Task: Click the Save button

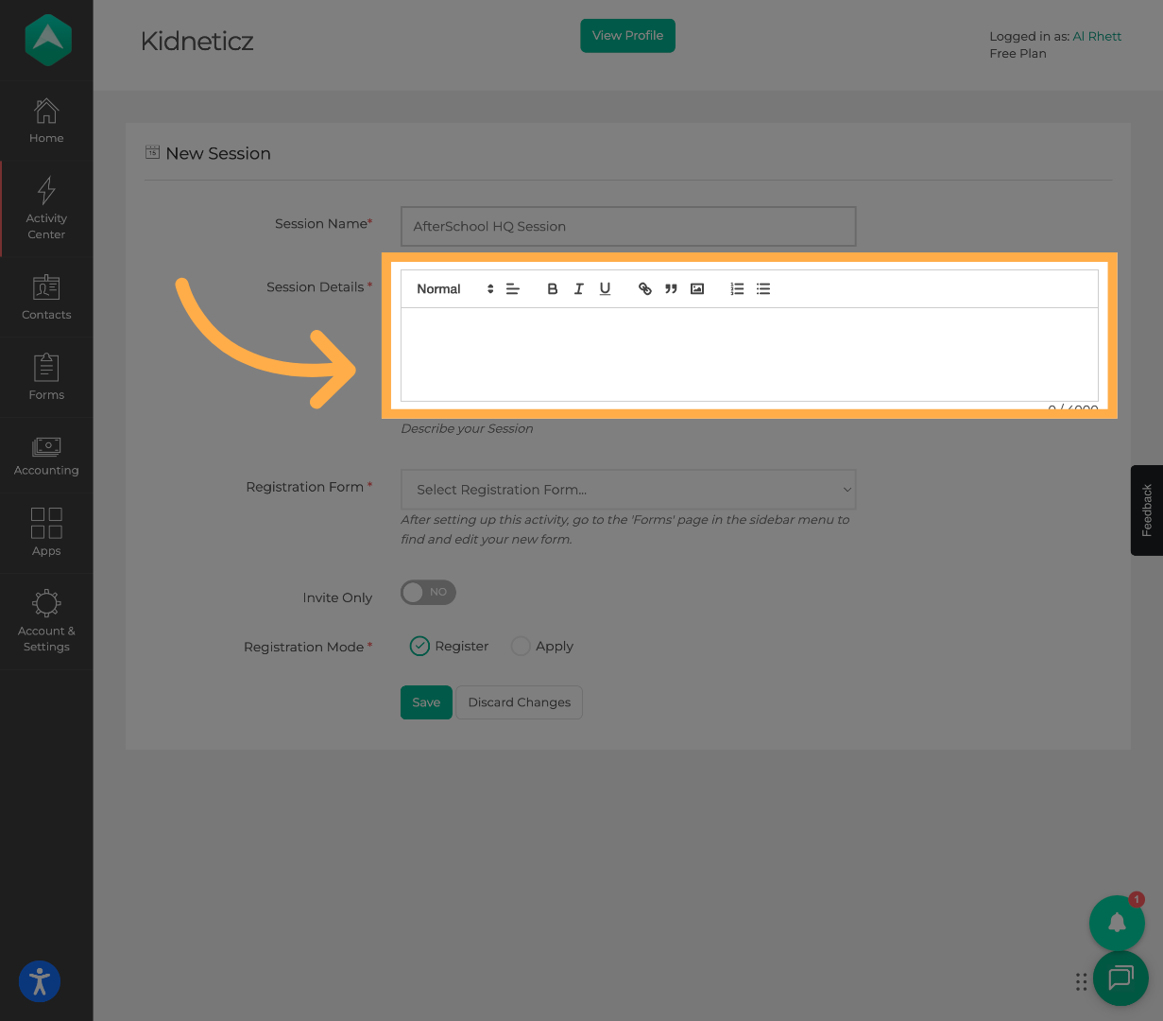Action: point(426,702)
